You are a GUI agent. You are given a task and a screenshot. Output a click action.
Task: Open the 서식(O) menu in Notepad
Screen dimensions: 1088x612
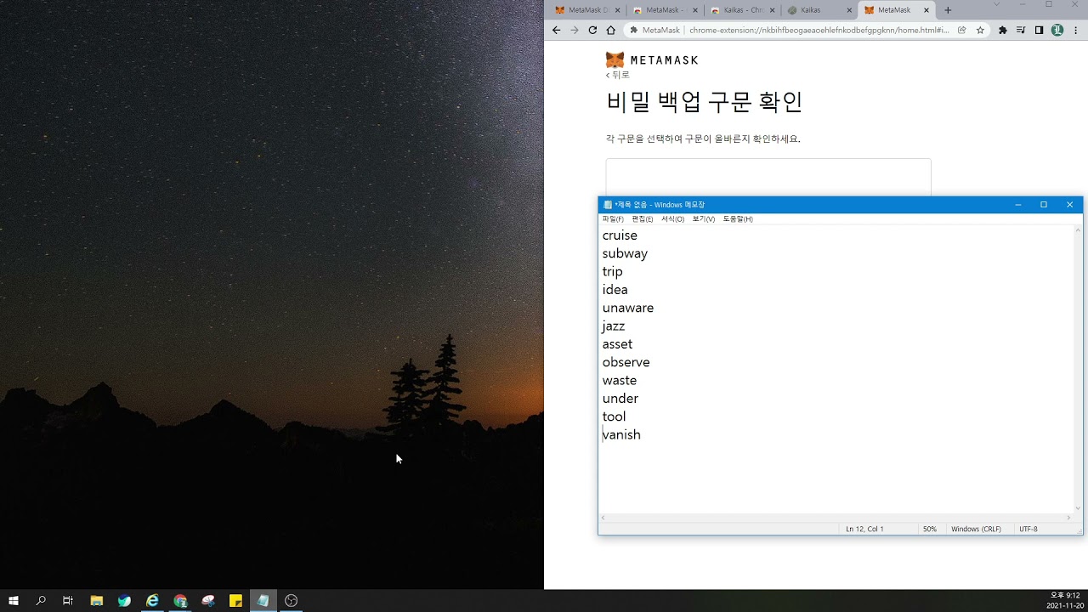tap(672, 219)
